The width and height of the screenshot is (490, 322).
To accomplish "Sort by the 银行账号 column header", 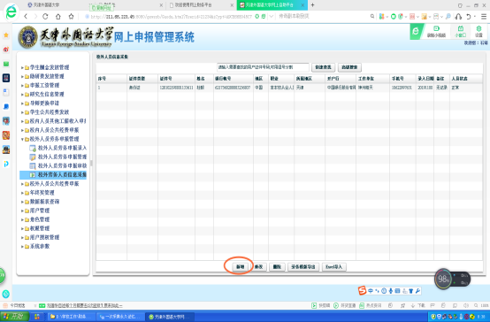I will 234,79.
